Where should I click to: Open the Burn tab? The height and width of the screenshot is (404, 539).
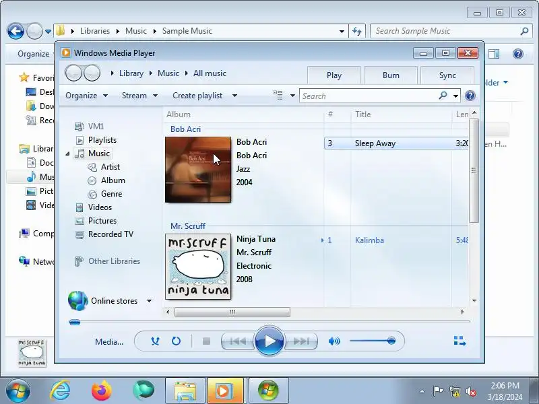pyautogui.click(x=391, y=75)
